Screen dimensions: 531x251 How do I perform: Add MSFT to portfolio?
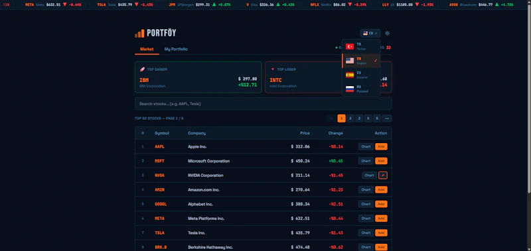point(381,161)
